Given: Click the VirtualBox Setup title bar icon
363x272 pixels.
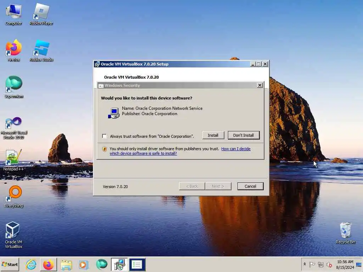Looking at the screenshot, I should pos(97,64).
